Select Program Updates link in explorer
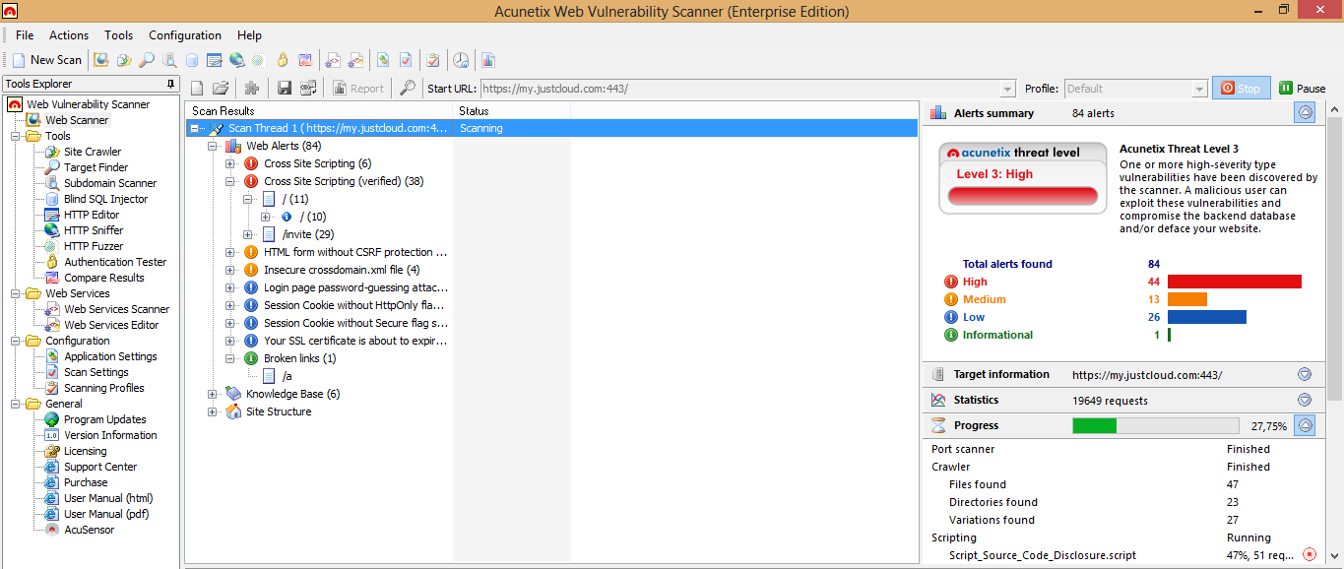1344x569 pixels. coord(104,419)
